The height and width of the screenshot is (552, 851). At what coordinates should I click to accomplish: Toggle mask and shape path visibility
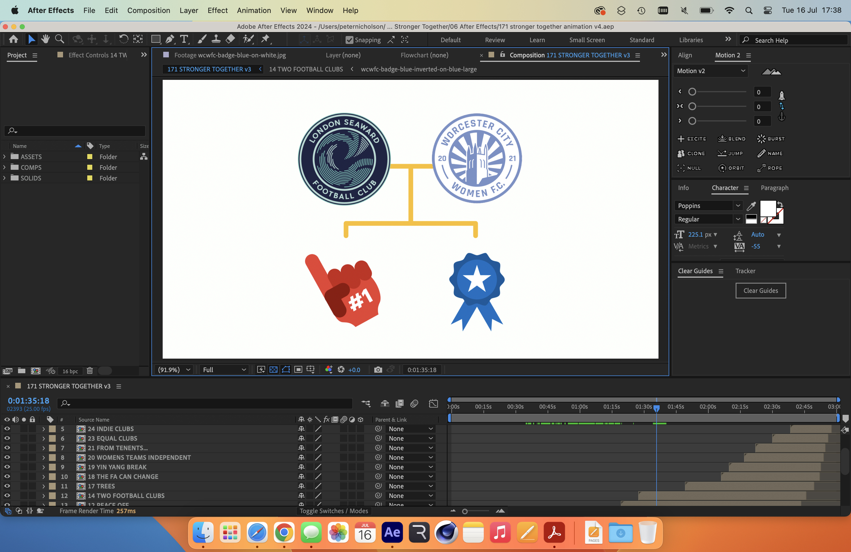[286, 370]
